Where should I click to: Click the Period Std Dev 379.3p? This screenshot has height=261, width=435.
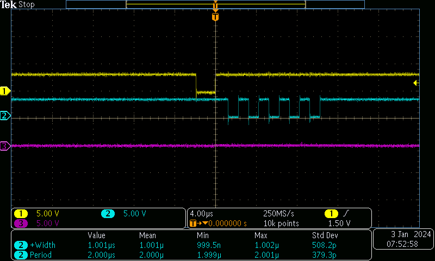(x=324, y=255)
